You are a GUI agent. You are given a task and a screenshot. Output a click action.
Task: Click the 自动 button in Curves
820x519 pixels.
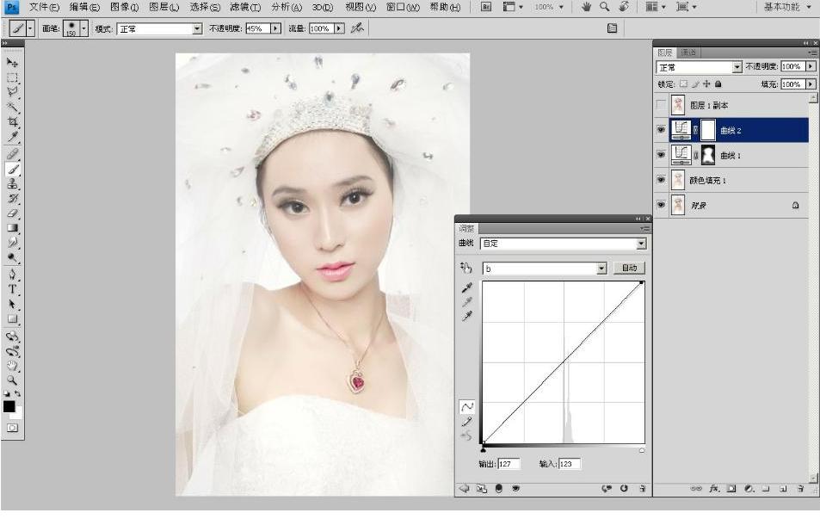(629, 268)
